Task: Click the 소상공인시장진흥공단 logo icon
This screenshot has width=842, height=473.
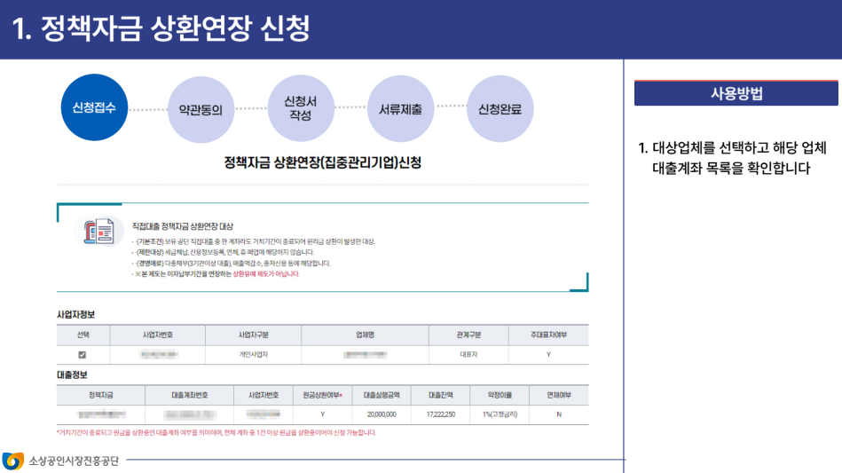Action: 13,461
